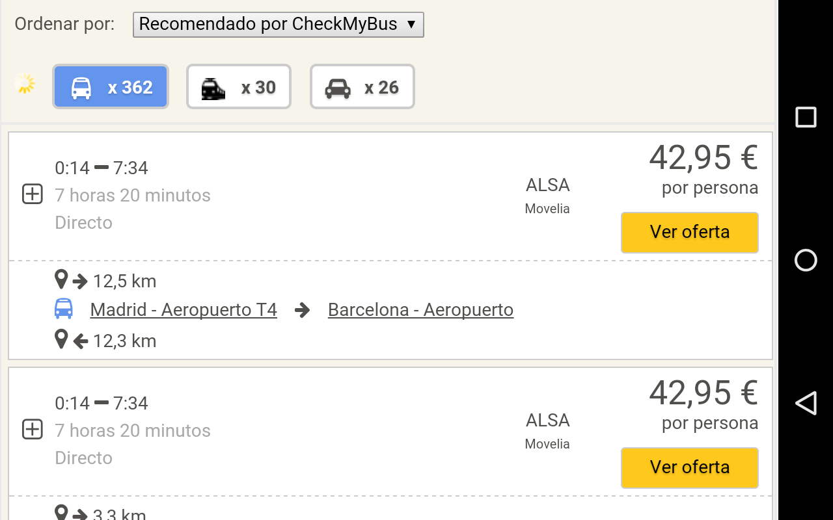Tap the location pin next to 12,5 km

pyautogui.click(x=61, y=280)
